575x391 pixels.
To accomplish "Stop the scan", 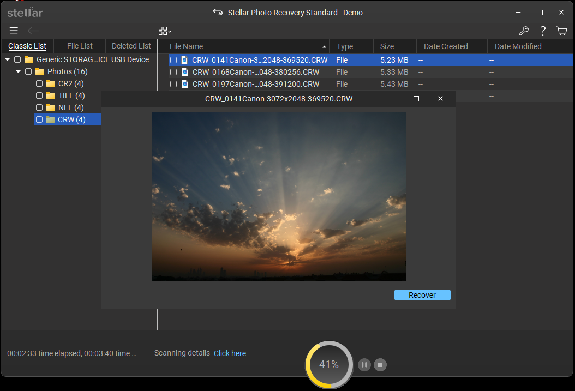I will 380,365.
